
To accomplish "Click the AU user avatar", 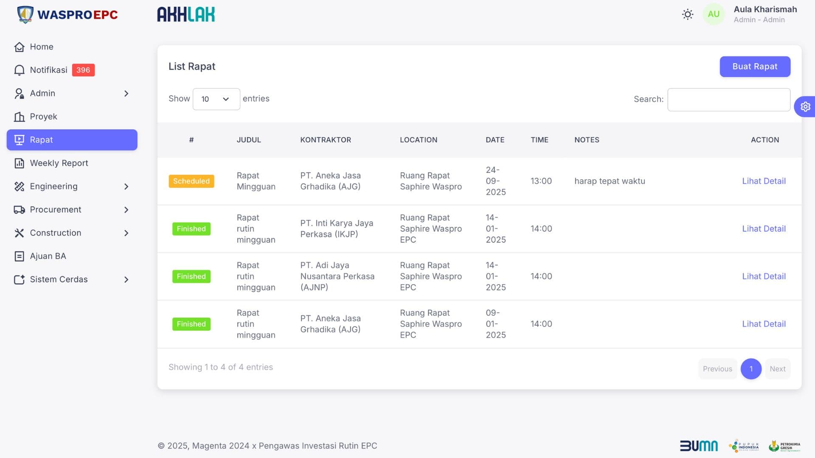I will (x=714, y=14).
